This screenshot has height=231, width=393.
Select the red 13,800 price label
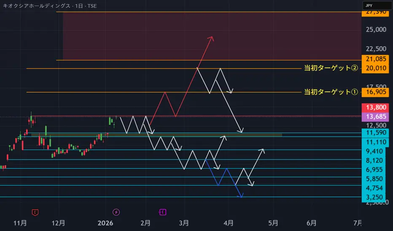[x=375, y=108]
